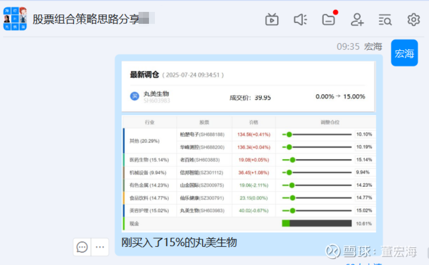Click the blue 买 buy badge icon
This screenshot has height=265, width=429.
(135, 96)
